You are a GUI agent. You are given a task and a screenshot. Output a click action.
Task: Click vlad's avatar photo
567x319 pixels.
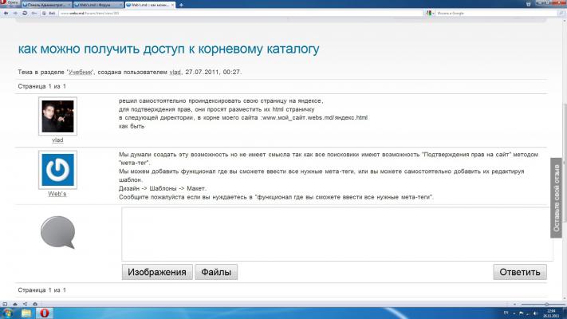(57, 116)
